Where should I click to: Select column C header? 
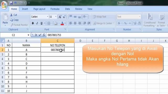[x=57, y=41]
